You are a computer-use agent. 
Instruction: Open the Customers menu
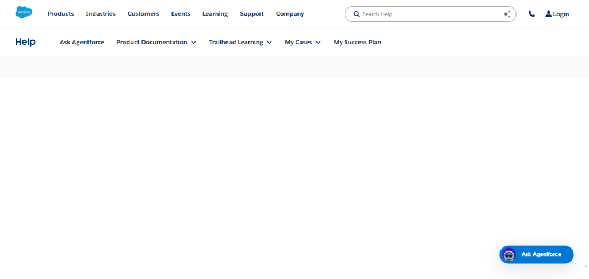coord(143,13)
